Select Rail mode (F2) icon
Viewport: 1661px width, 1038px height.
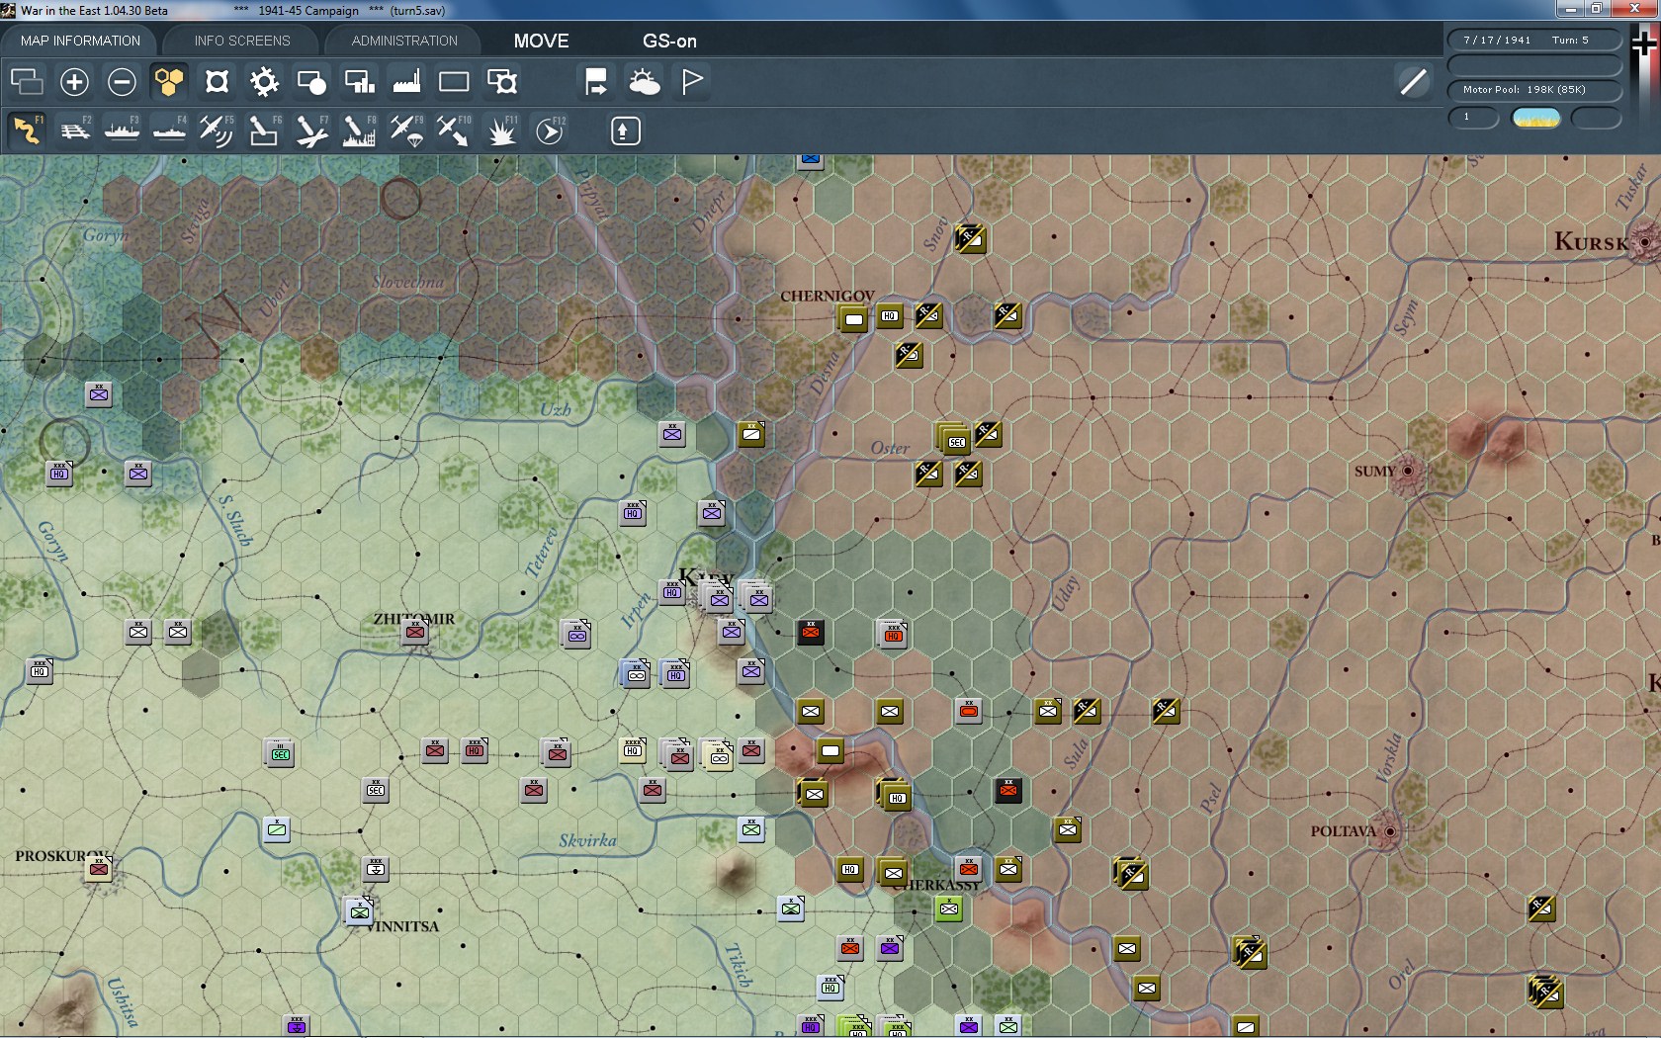pyautogui.click(x=74, y=130)
